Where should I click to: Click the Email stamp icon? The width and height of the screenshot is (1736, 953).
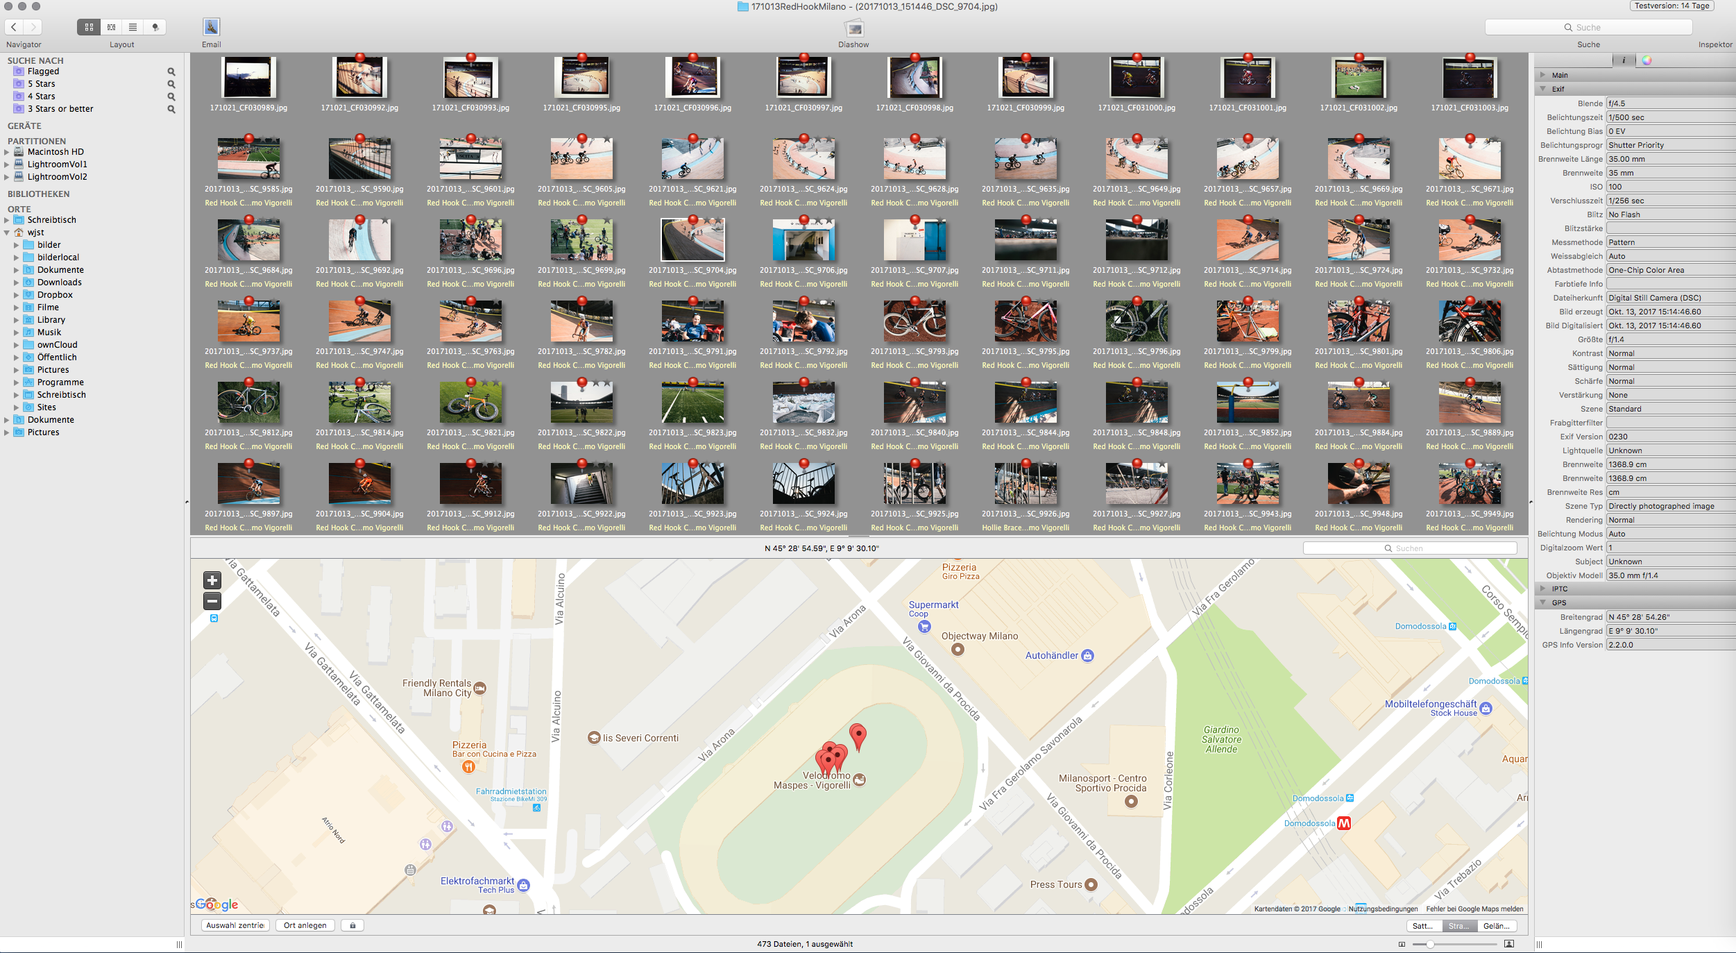(x=211, y=27)
